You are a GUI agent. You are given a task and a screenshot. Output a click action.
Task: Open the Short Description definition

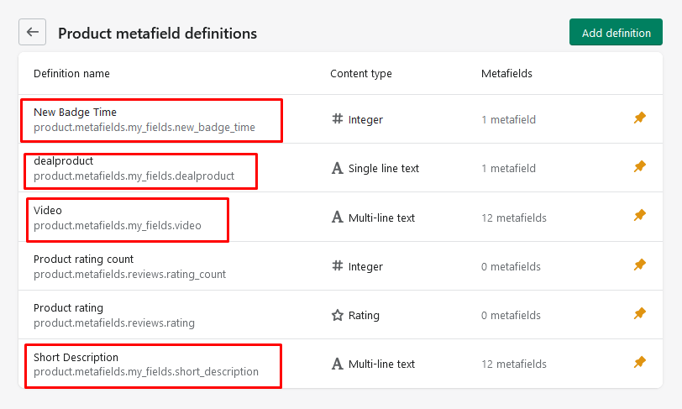[x=76, y=358]
